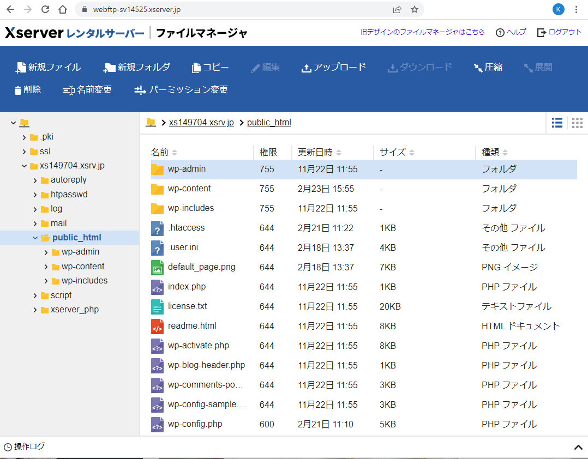The image size is (588, 459).
Task: Navigate to xs149704.xsrv.jp in breadcrumb
Action: point(201,123)
